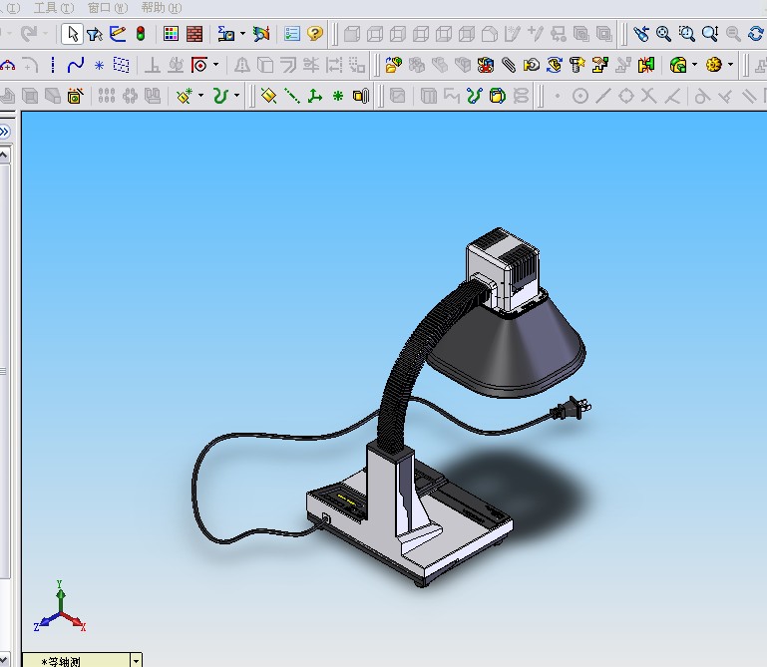The height and width of the screenshot is (667, 767).
Task: Click the Reference Geometry icon
Action: click(x=185, y=96)
